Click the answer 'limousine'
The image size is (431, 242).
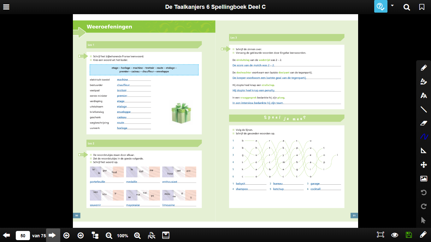tap(169, 205)
